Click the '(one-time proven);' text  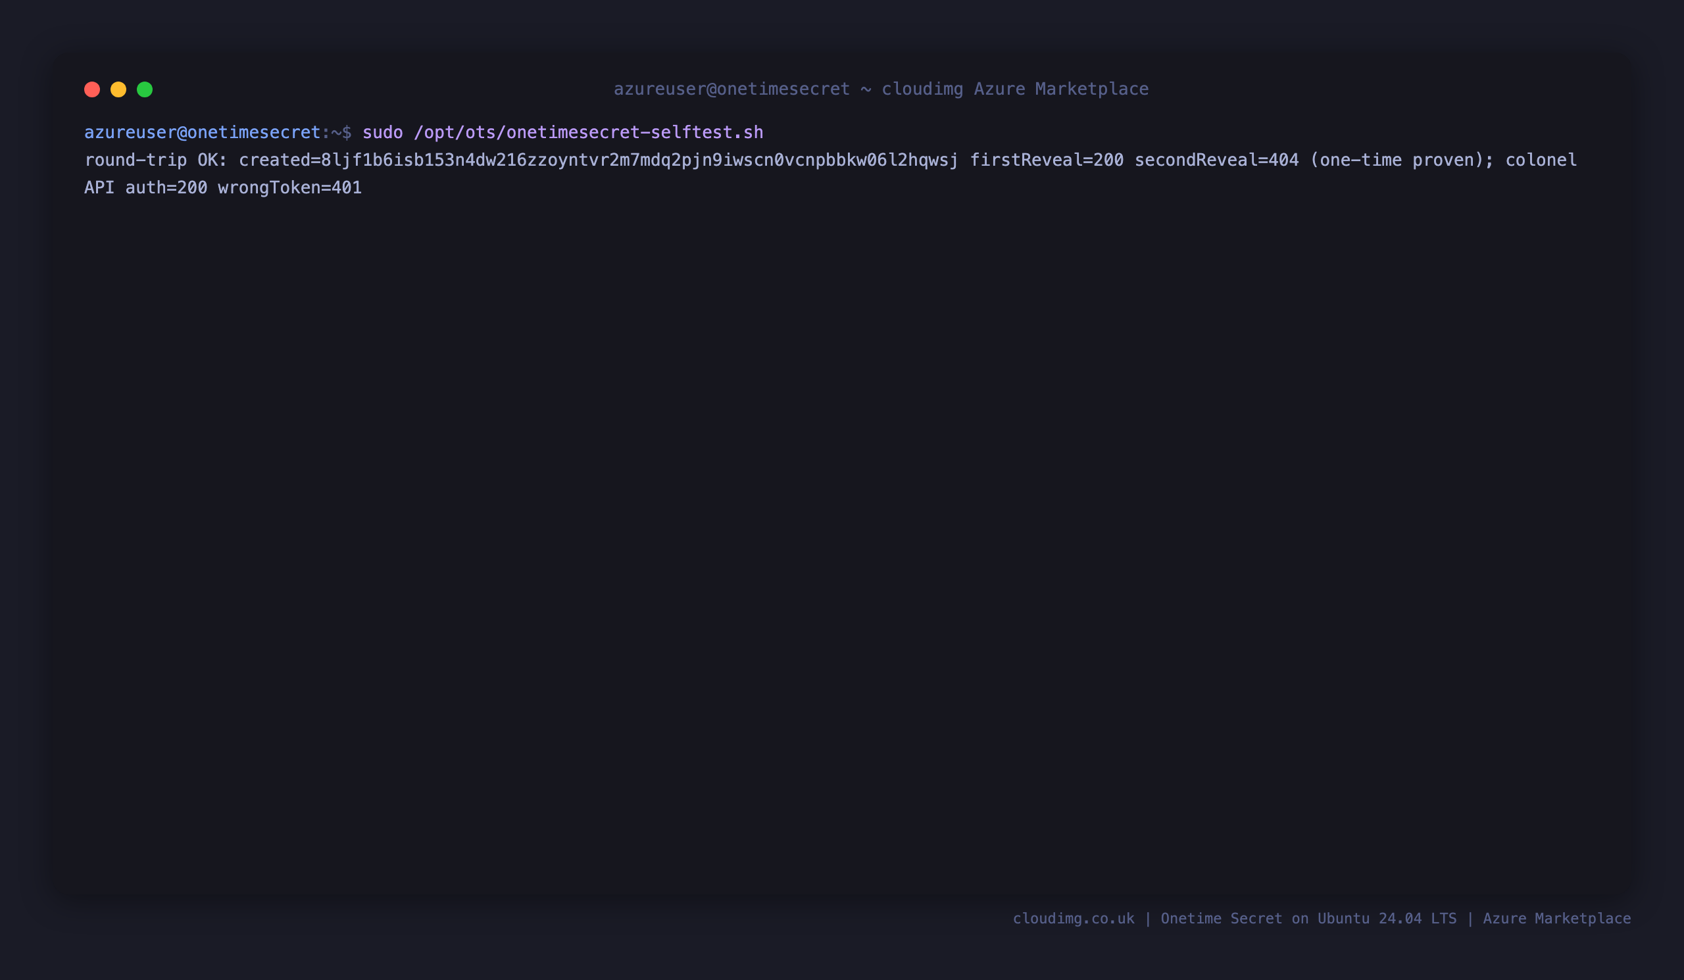1402,160
